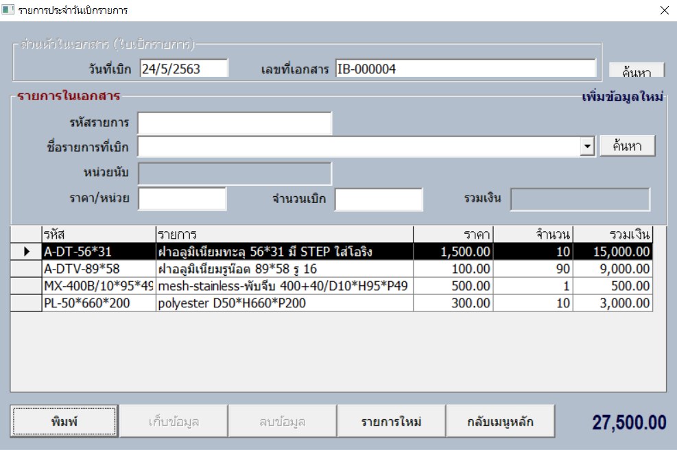The image size is (677, 450).
Task: Click code cell A-DTV-89*58
Action: [99, 269]
